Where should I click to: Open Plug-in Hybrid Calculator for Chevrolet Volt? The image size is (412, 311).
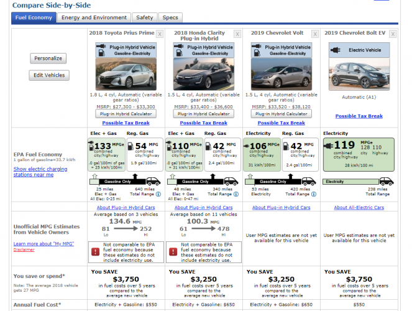coord(281,114)
